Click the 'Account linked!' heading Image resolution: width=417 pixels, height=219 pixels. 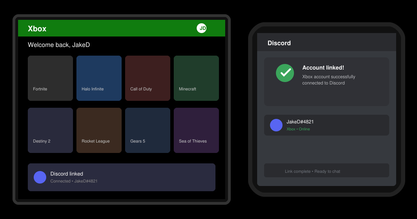(323, 68)
